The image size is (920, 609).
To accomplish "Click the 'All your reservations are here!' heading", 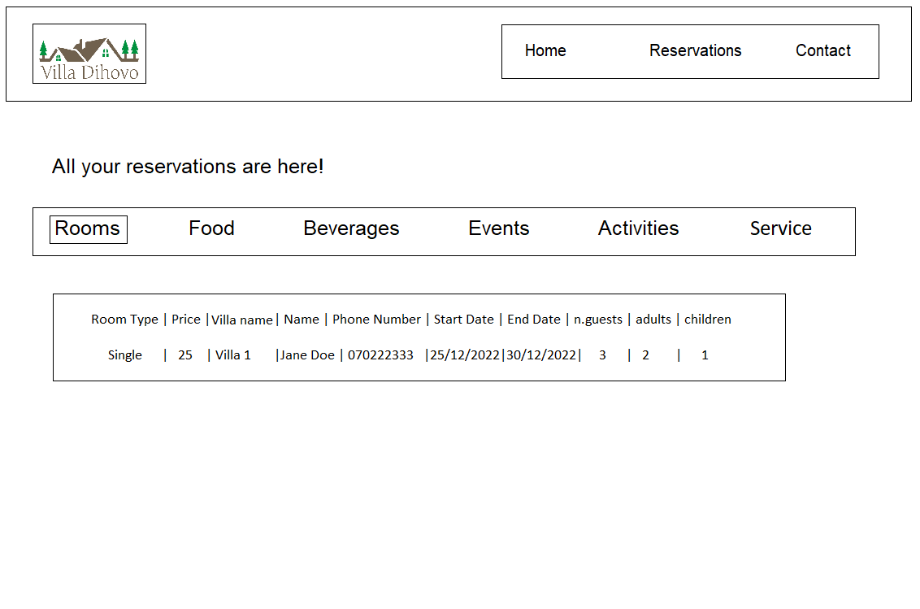I will (188, 167).
